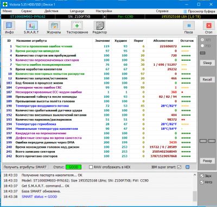Open the Справка menu

click(162, 11)
